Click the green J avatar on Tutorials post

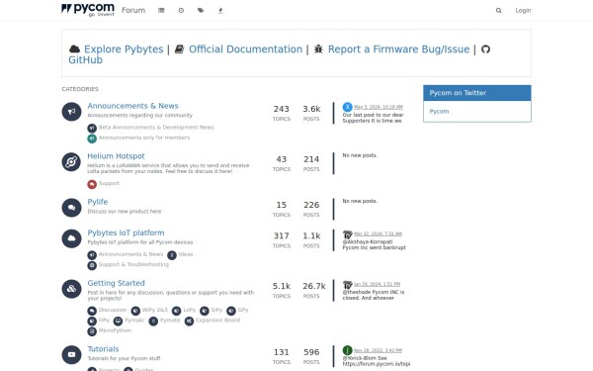tap(348, 350)
